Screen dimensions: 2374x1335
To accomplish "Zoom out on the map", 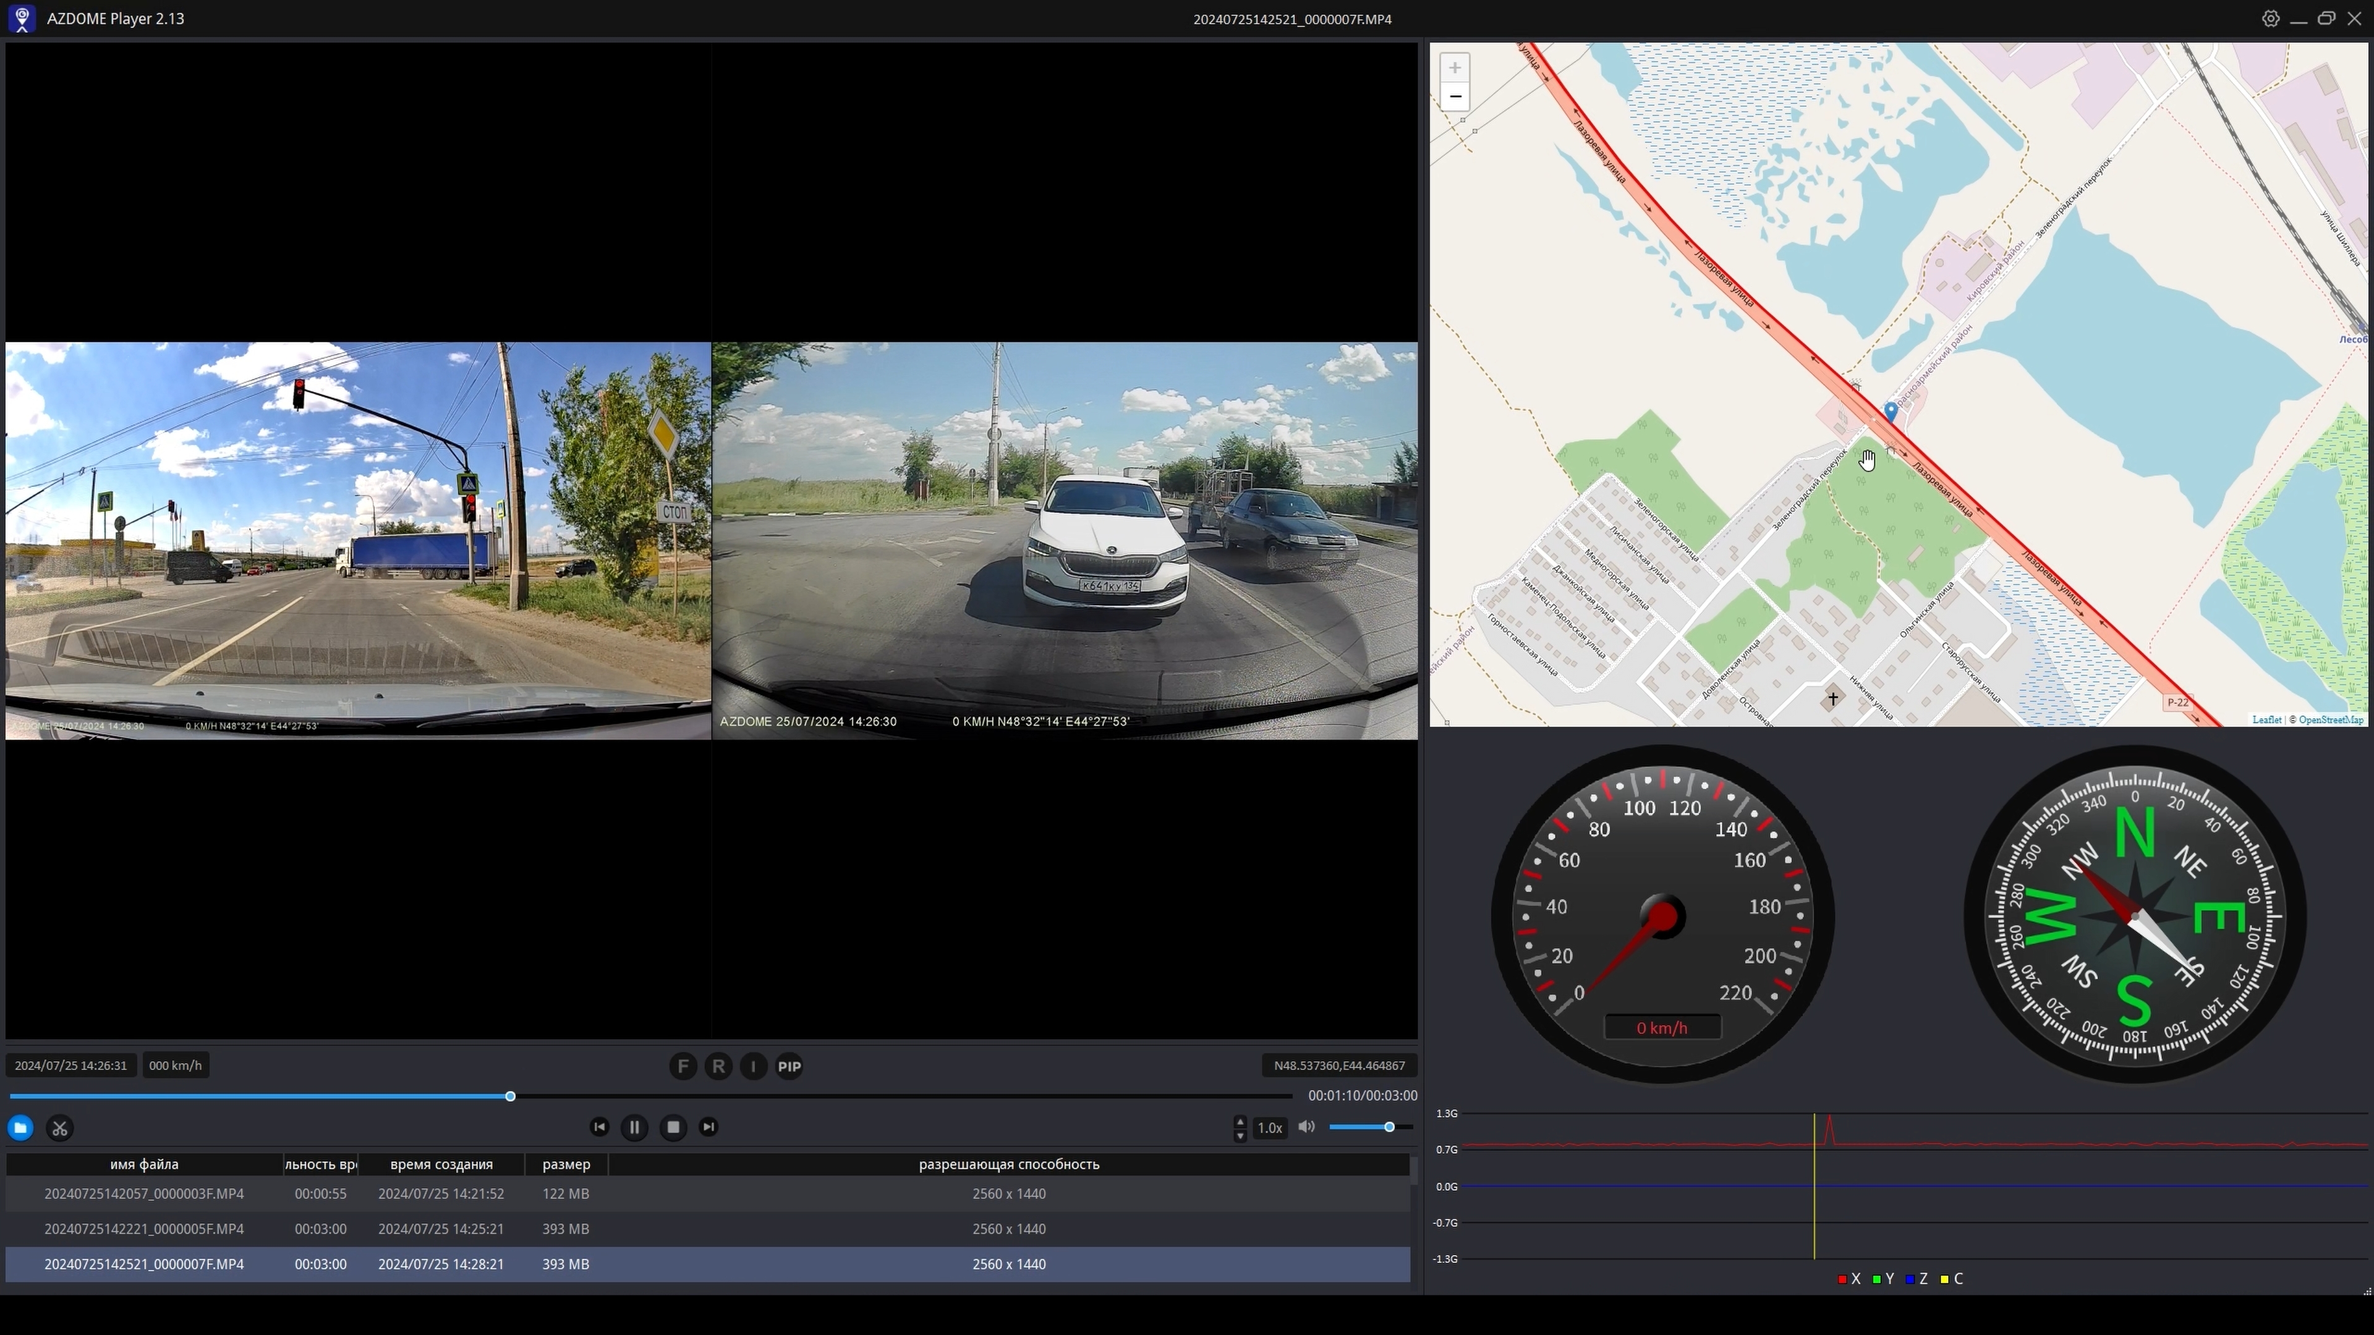I will point(1454,97).
